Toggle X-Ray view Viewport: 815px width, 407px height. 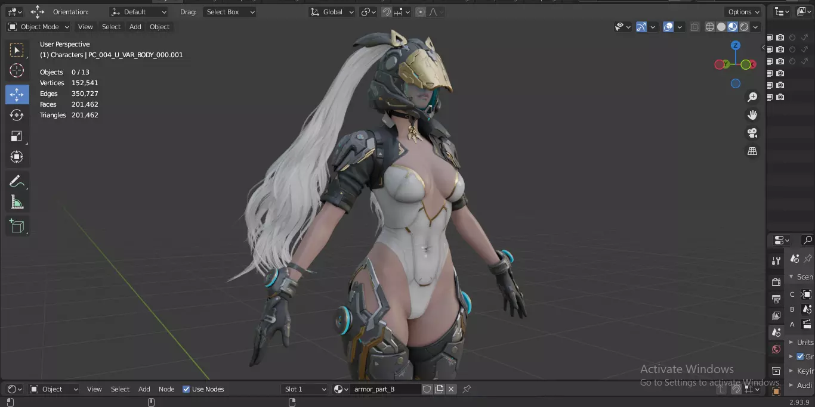[695, 27]
